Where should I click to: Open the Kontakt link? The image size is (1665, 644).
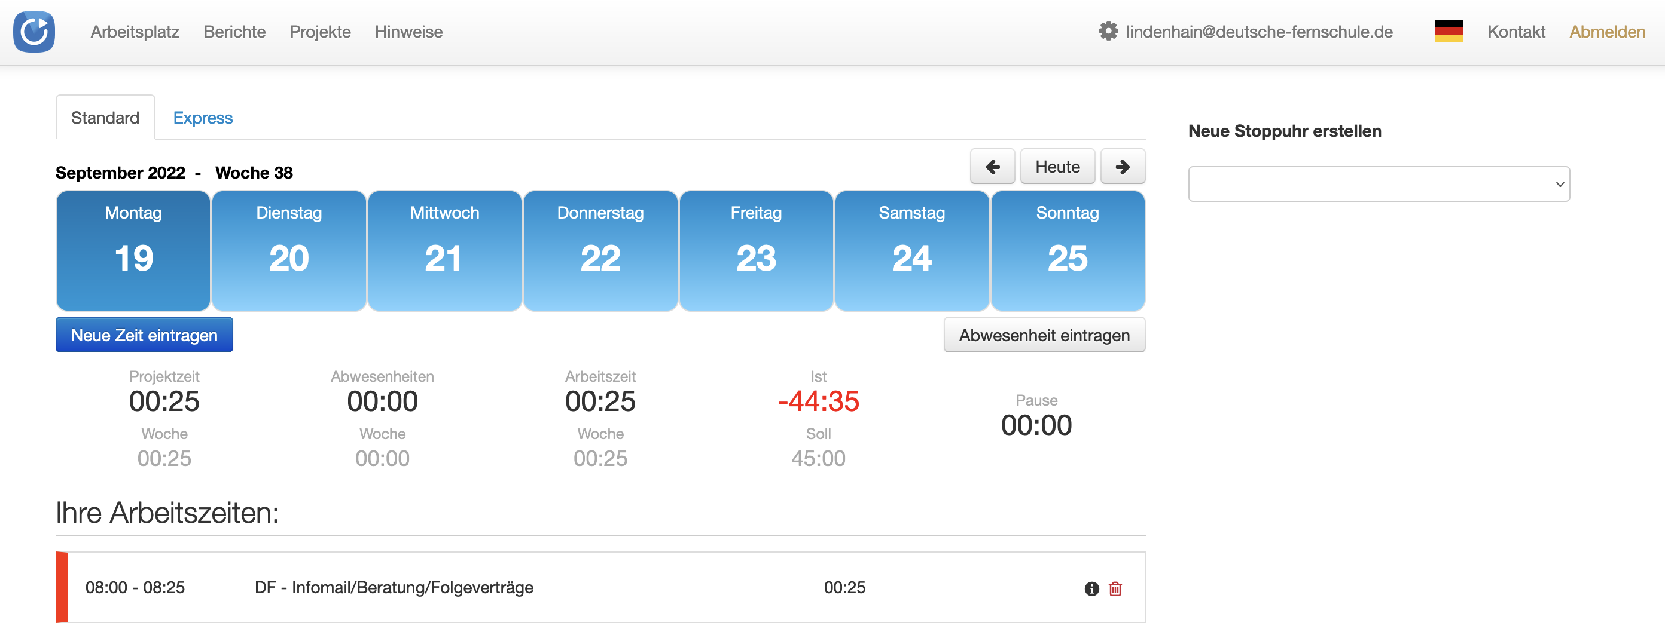pos(1515,32)
